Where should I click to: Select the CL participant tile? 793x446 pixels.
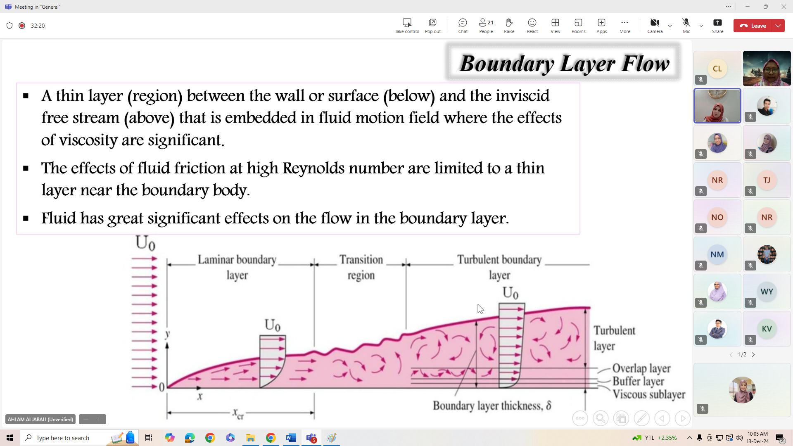tap(717, 69)
